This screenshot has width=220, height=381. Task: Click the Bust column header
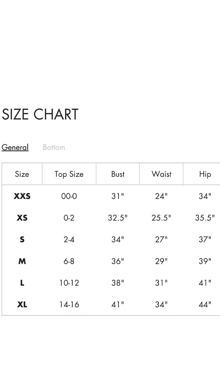pos(118,174)
